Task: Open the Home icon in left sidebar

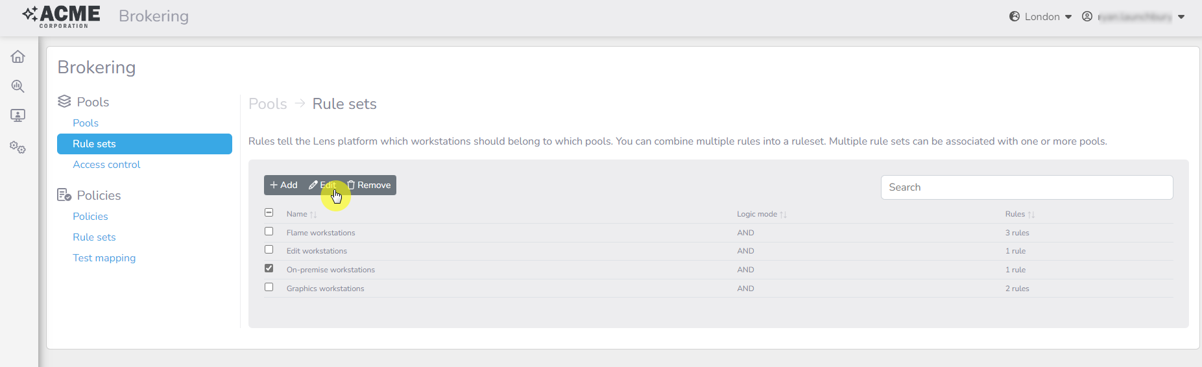Action: coord(18,57)
